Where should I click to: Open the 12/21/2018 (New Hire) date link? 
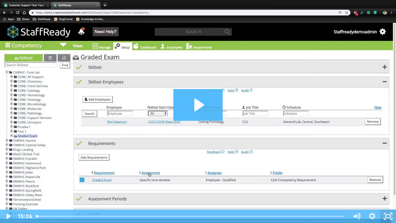click(x=164, y=122)
